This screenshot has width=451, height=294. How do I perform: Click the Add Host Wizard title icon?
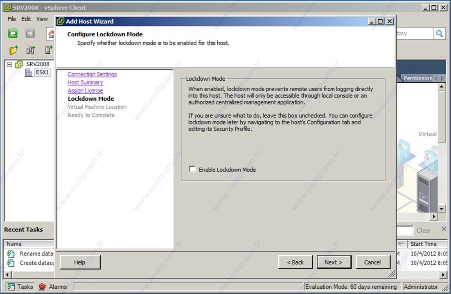point(61,21)
